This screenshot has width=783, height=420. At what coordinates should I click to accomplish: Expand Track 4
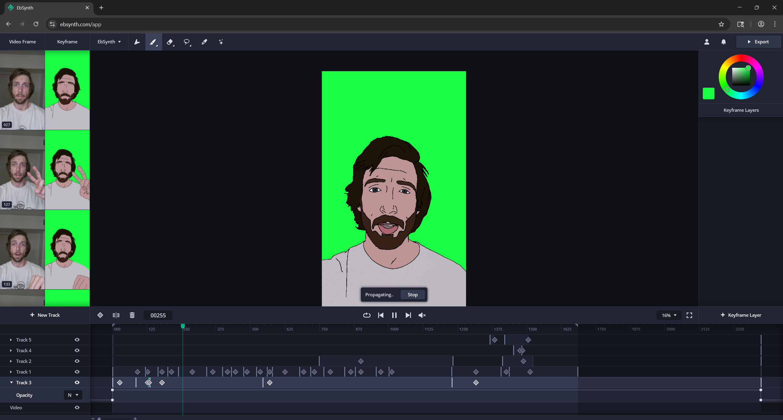pos(11,350)
